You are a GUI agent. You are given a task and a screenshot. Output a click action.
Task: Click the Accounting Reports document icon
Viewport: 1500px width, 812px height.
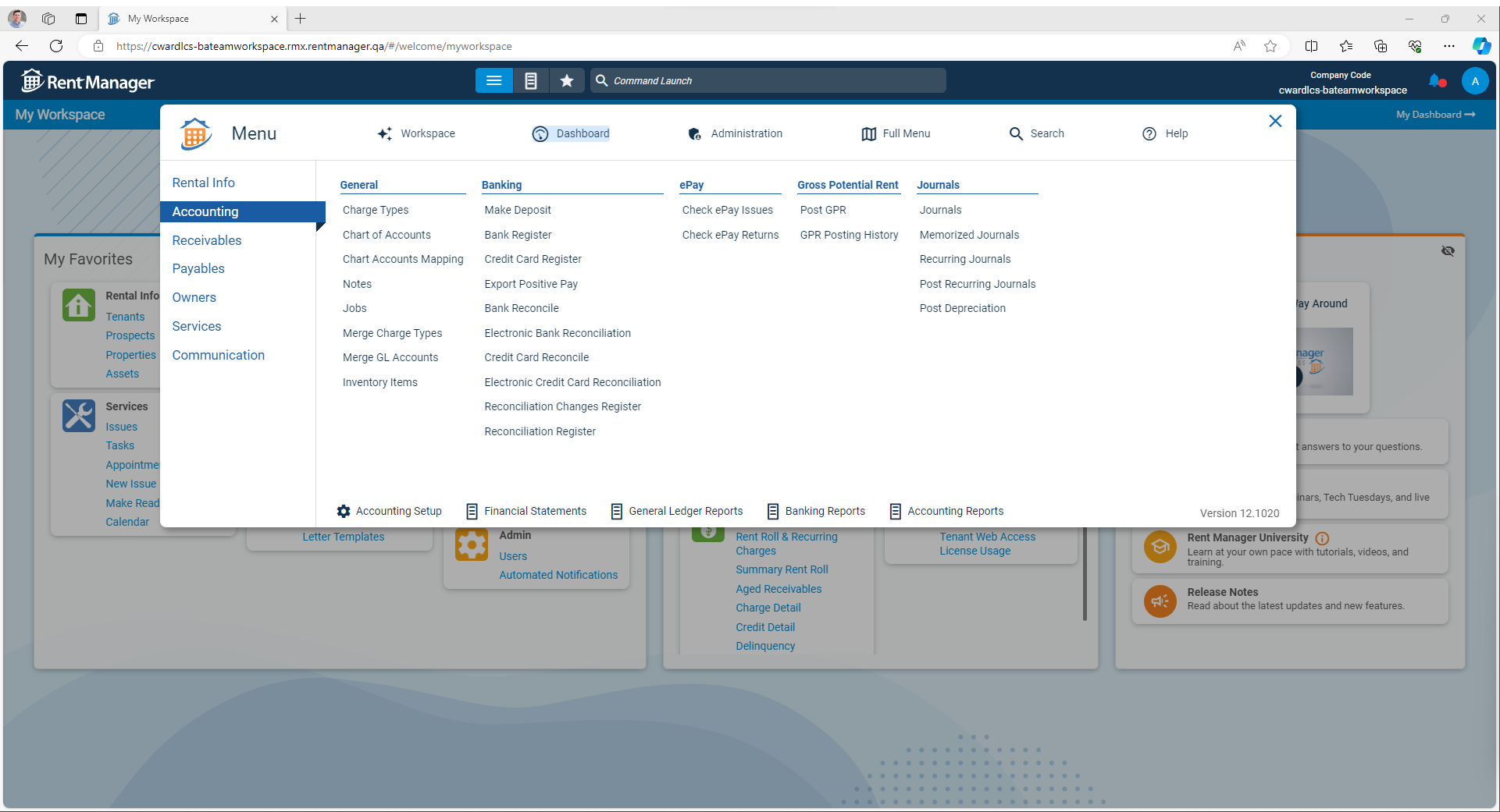[895, 511]
